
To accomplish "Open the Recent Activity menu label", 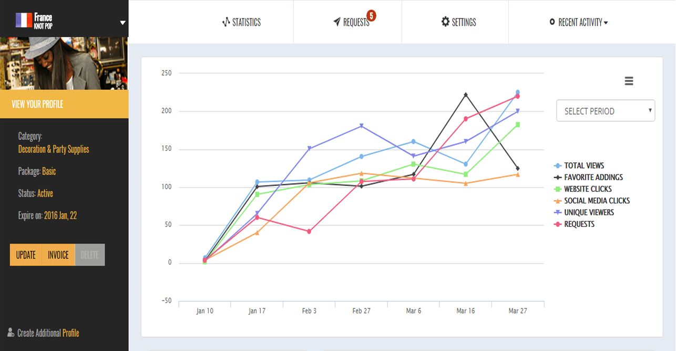I will coord(580,22).
